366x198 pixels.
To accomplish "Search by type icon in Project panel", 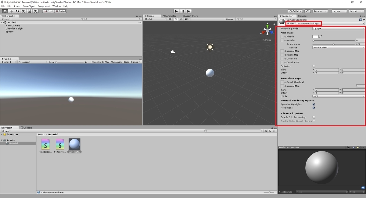I will click(x=266, y=131).
